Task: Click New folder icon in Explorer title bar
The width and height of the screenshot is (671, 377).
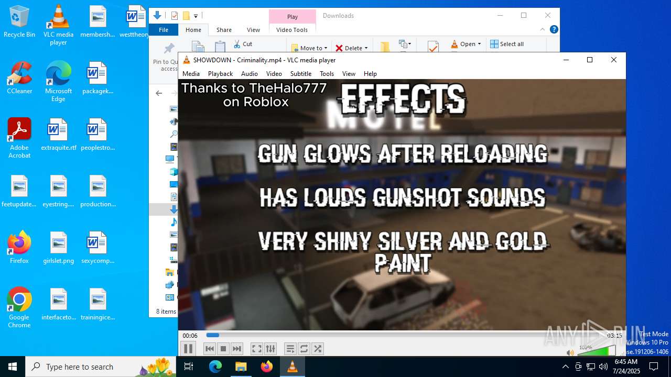Action: tap(186, 16)
